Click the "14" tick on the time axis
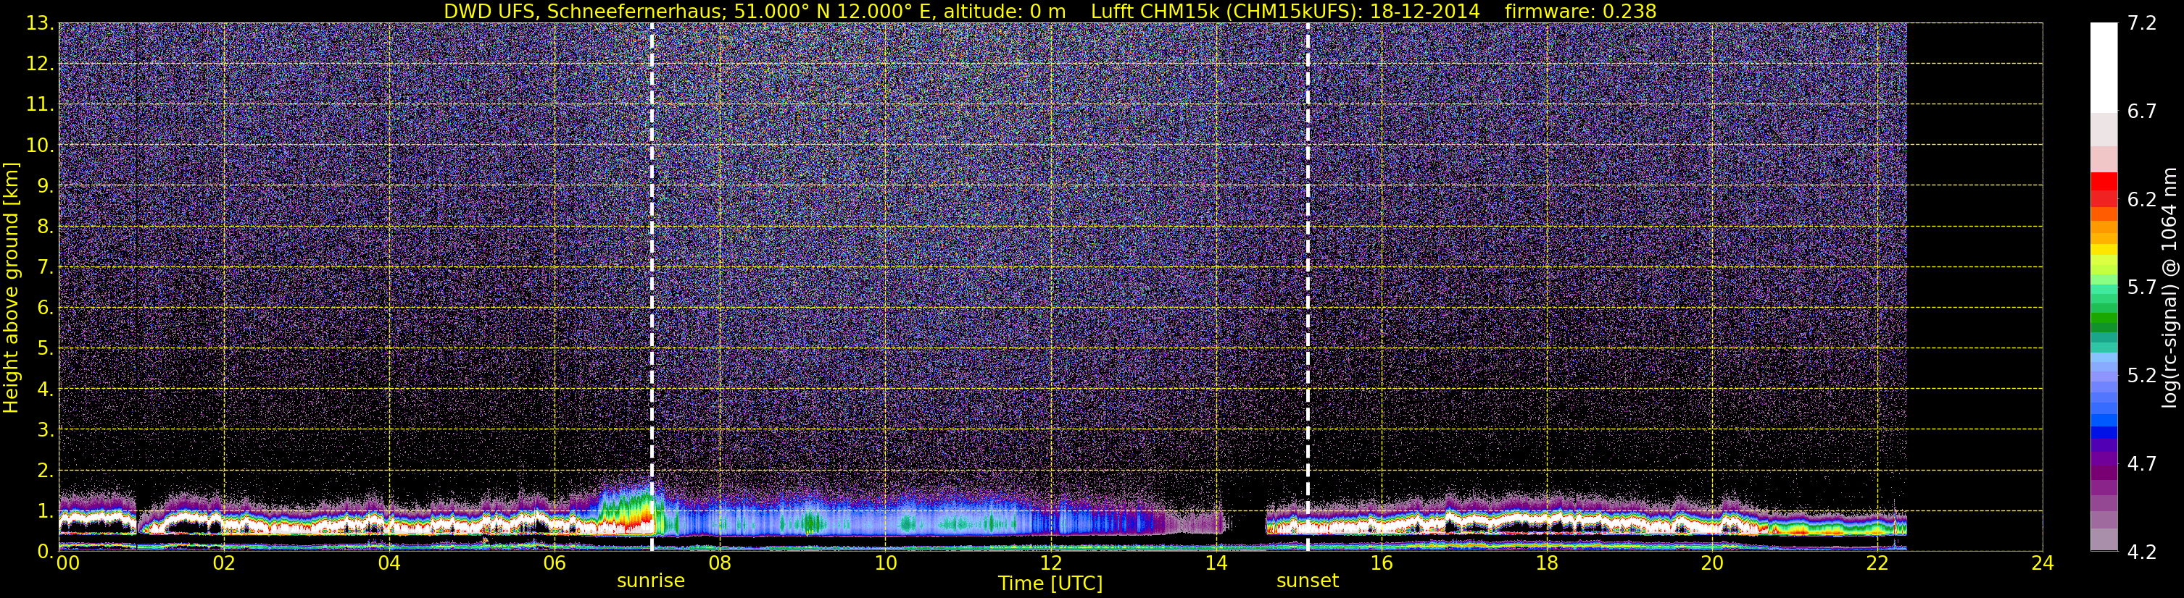 1216,563
